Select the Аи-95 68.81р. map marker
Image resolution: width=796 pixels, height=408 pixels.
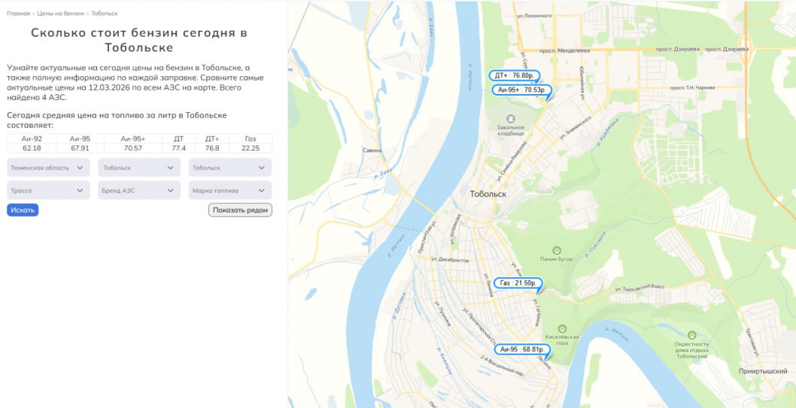[x=522, y=349]
